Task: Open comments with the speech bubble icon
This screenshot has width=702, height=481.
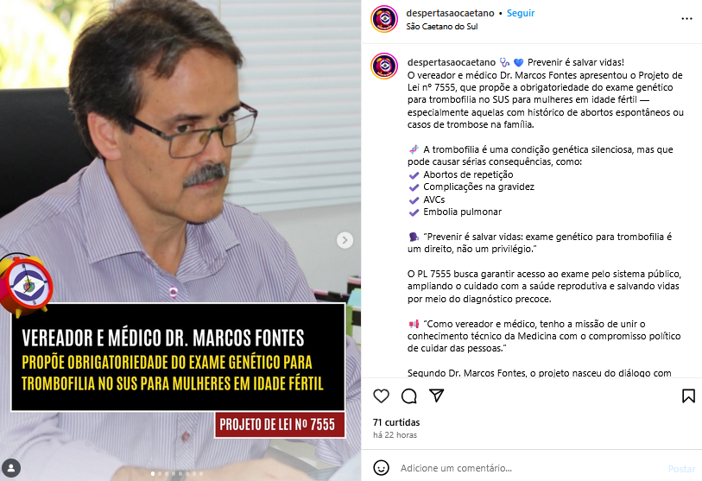Action: click(x=408, y=396)
